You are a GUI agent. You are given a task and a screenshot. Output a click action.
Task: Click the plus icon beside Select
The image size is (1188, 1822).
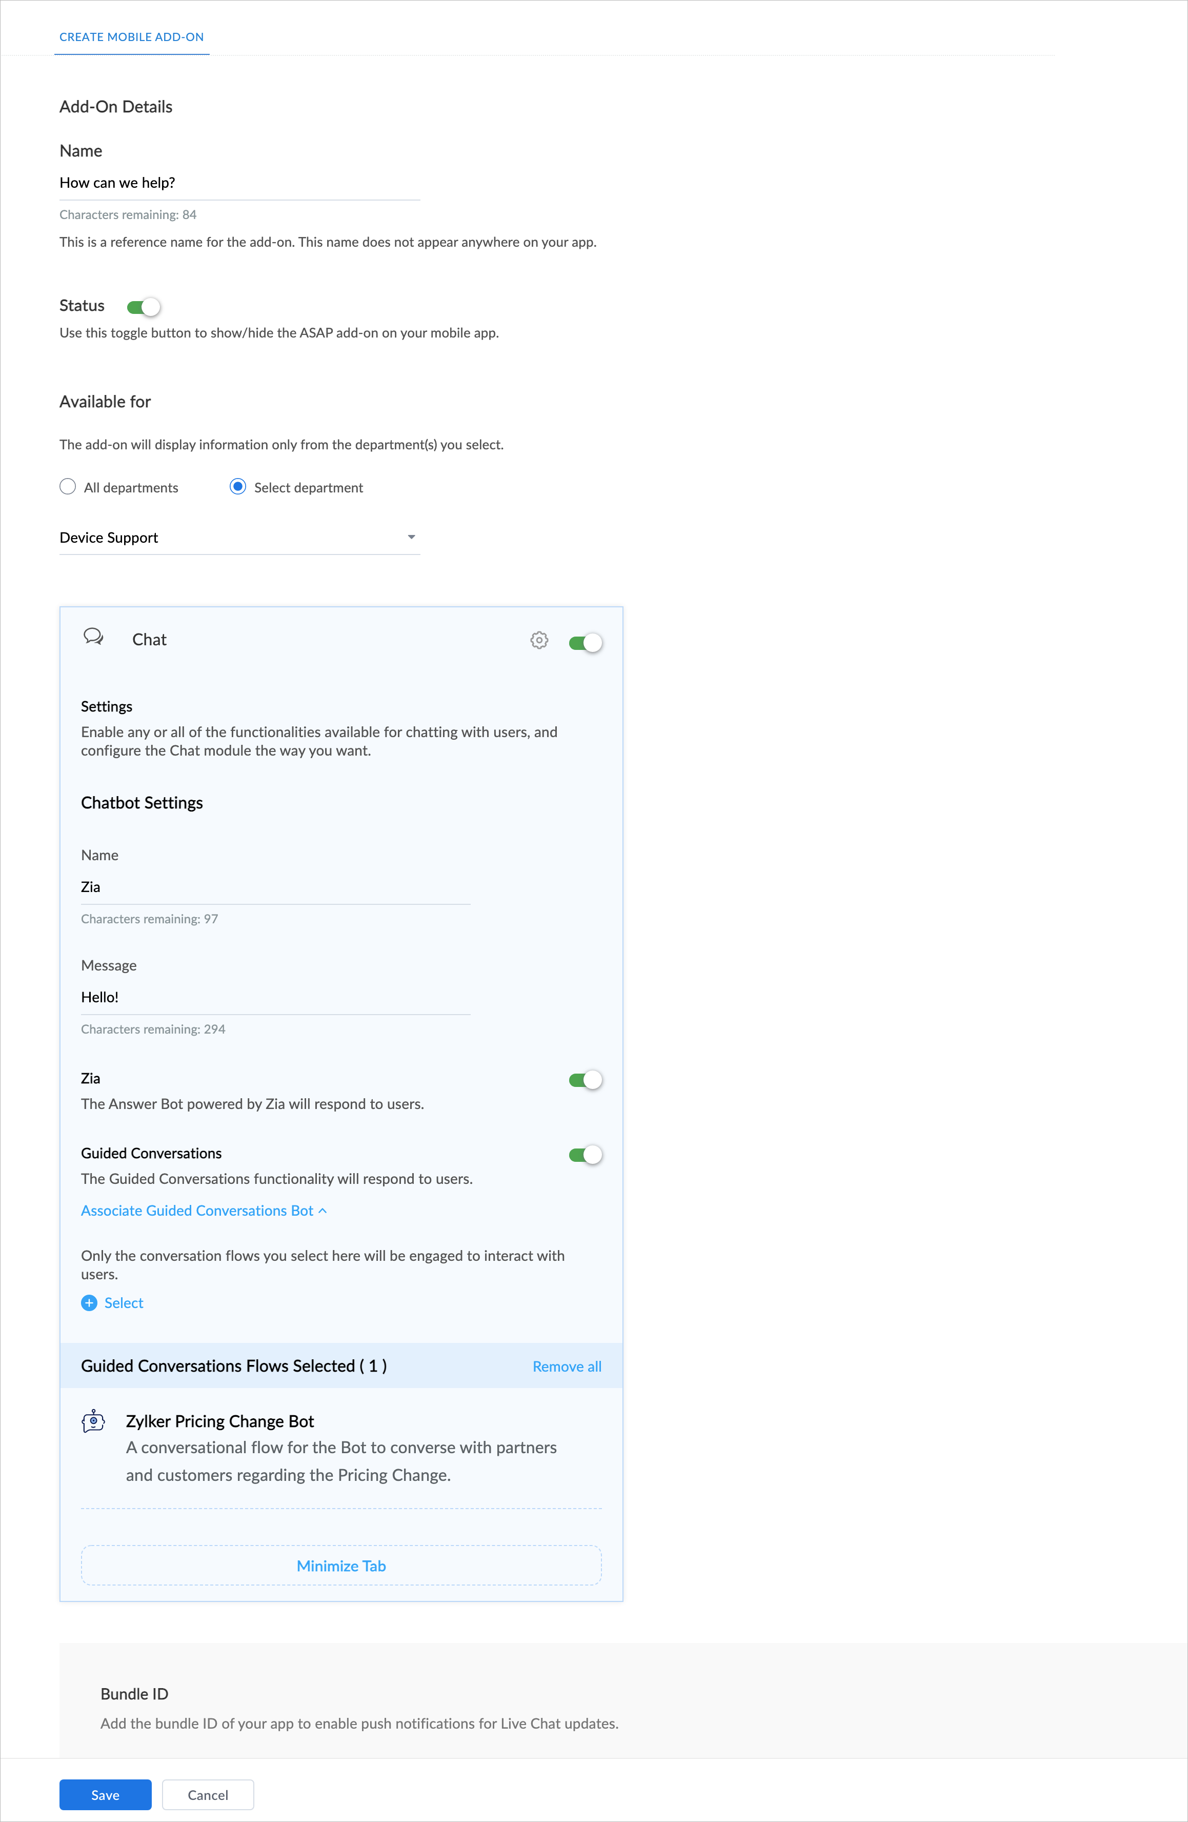[90, 1303]
